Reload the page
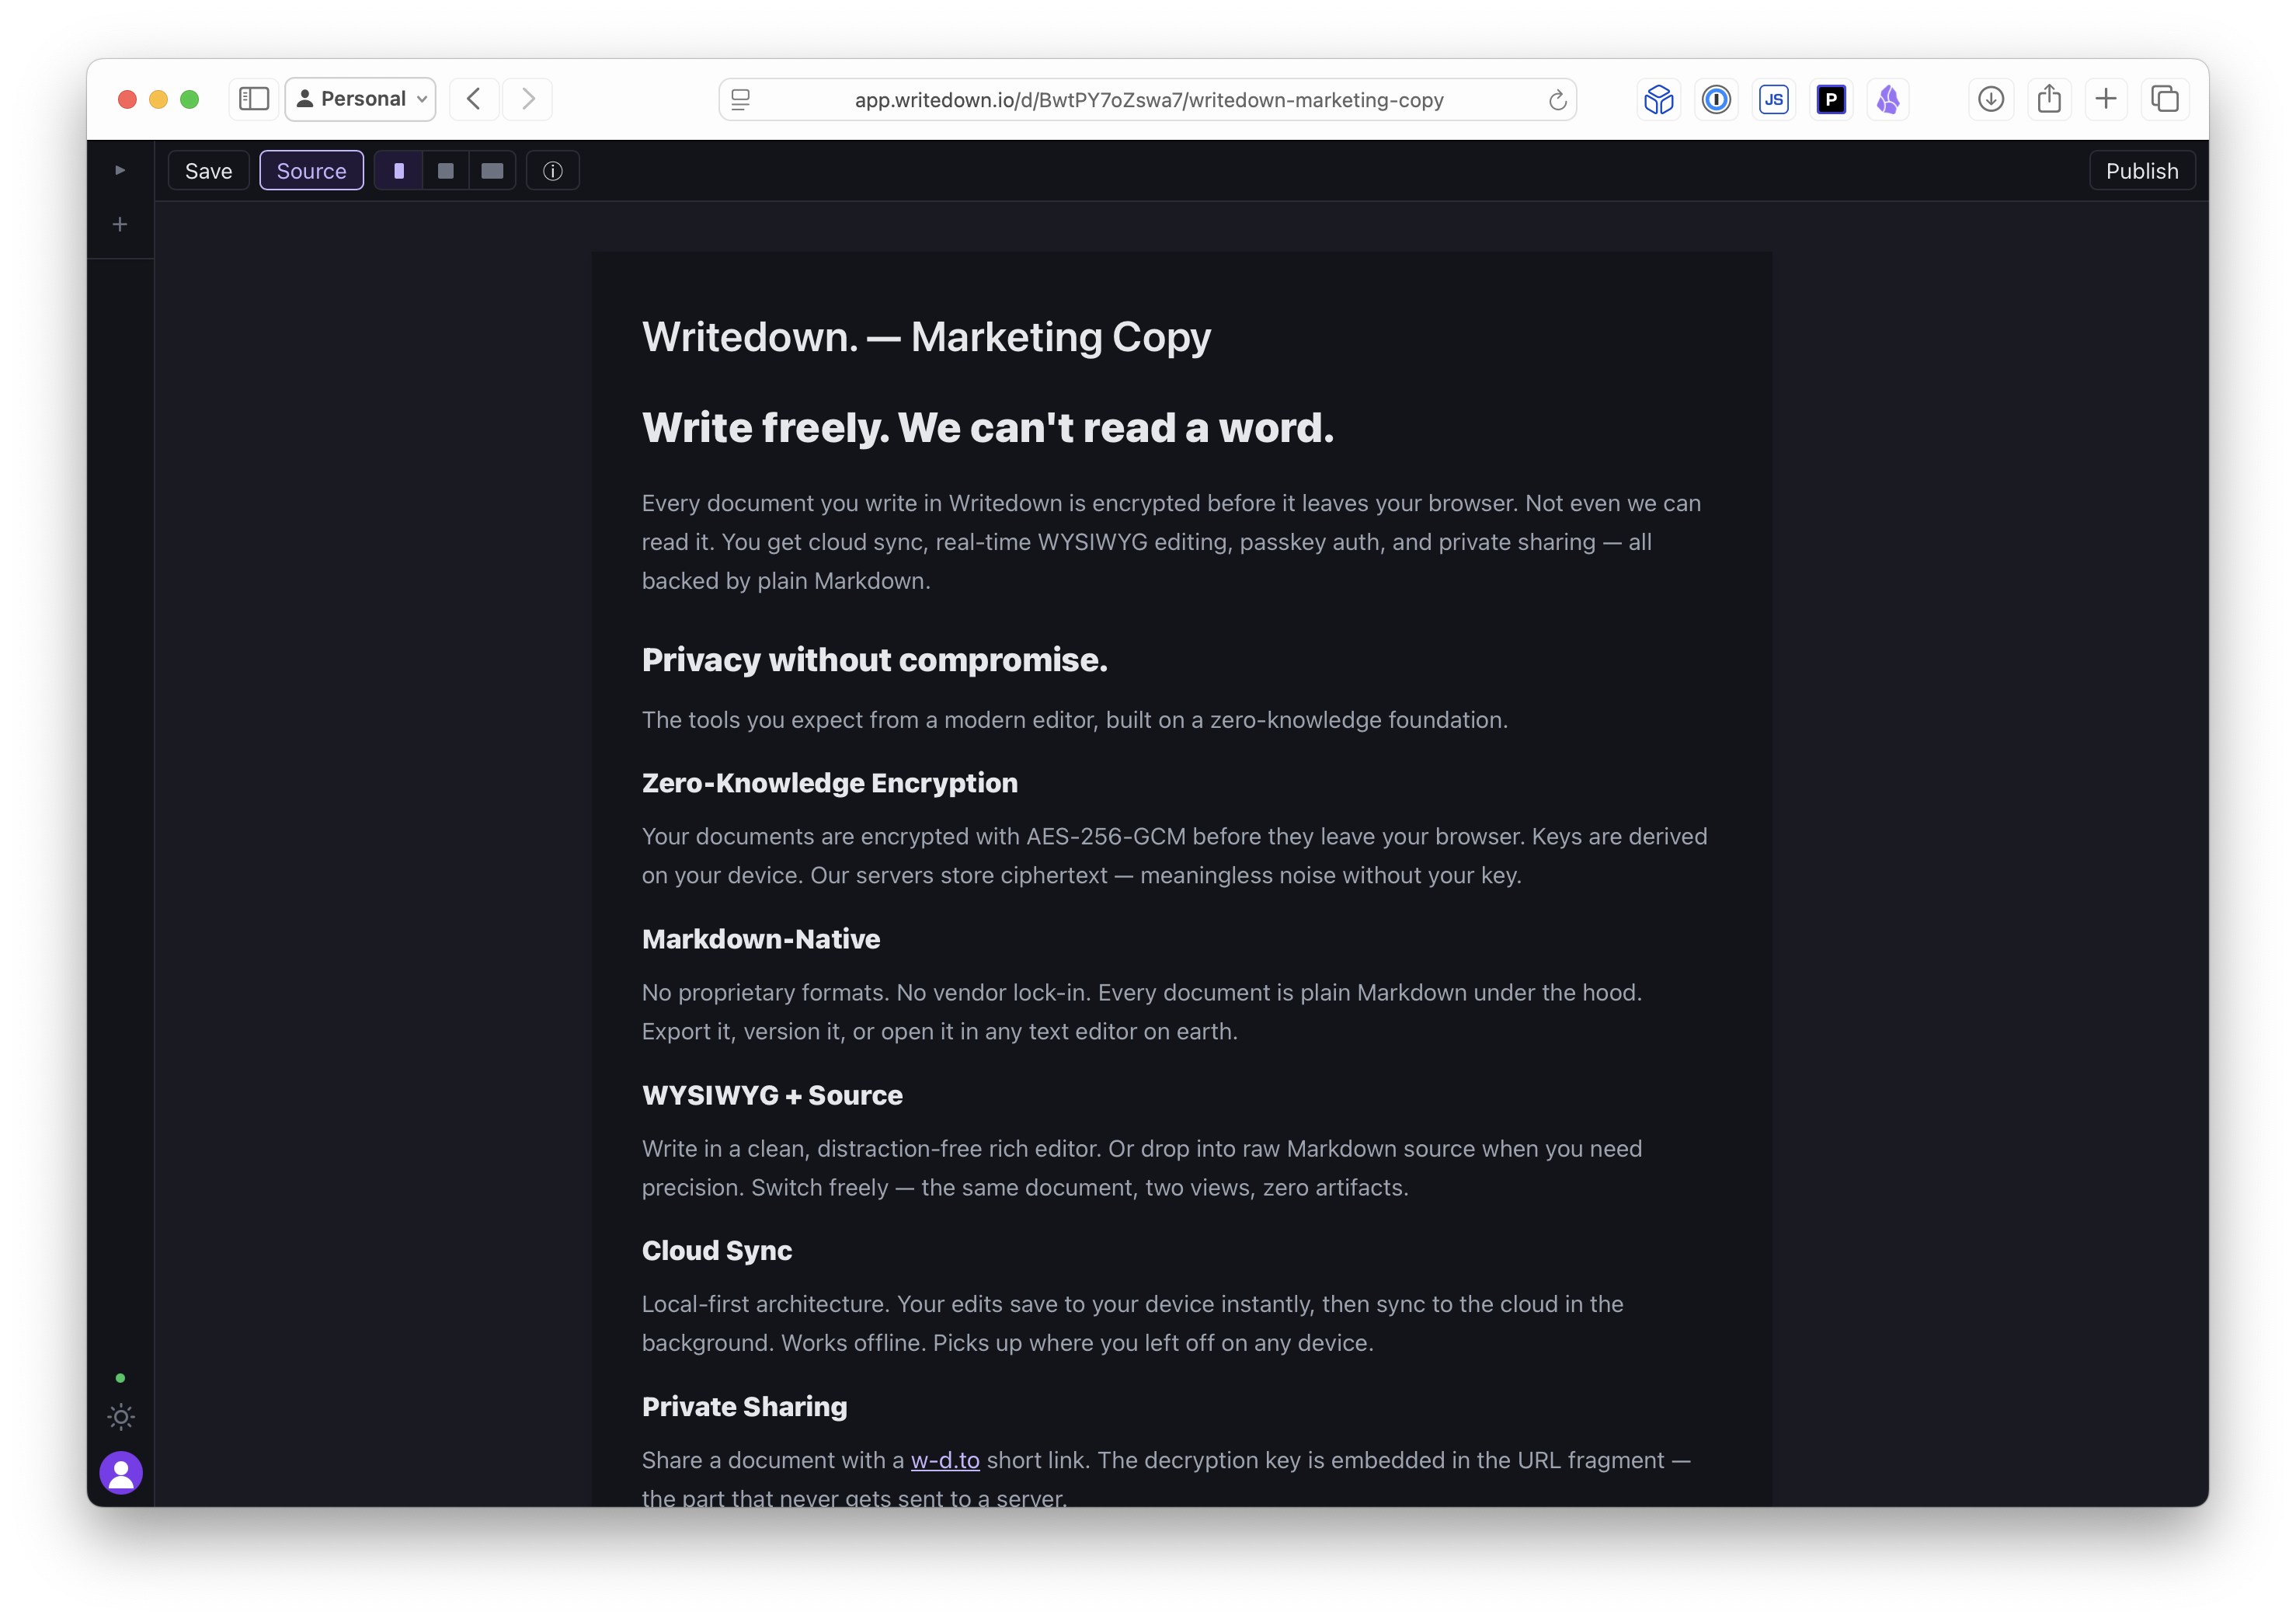The image size is (2296, 1622). pos(1556,100)
